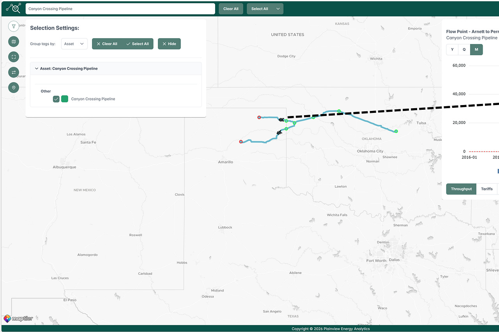499x332 pixels.
Task: Click Clear All in Selection Settings
Action: (x=107, y=44)
